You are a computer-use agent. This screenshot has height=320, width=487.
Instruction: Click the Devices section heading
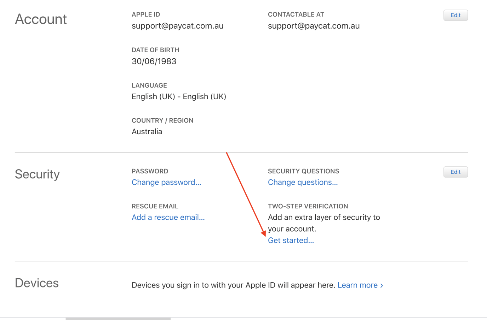click(x=36, y=283)
